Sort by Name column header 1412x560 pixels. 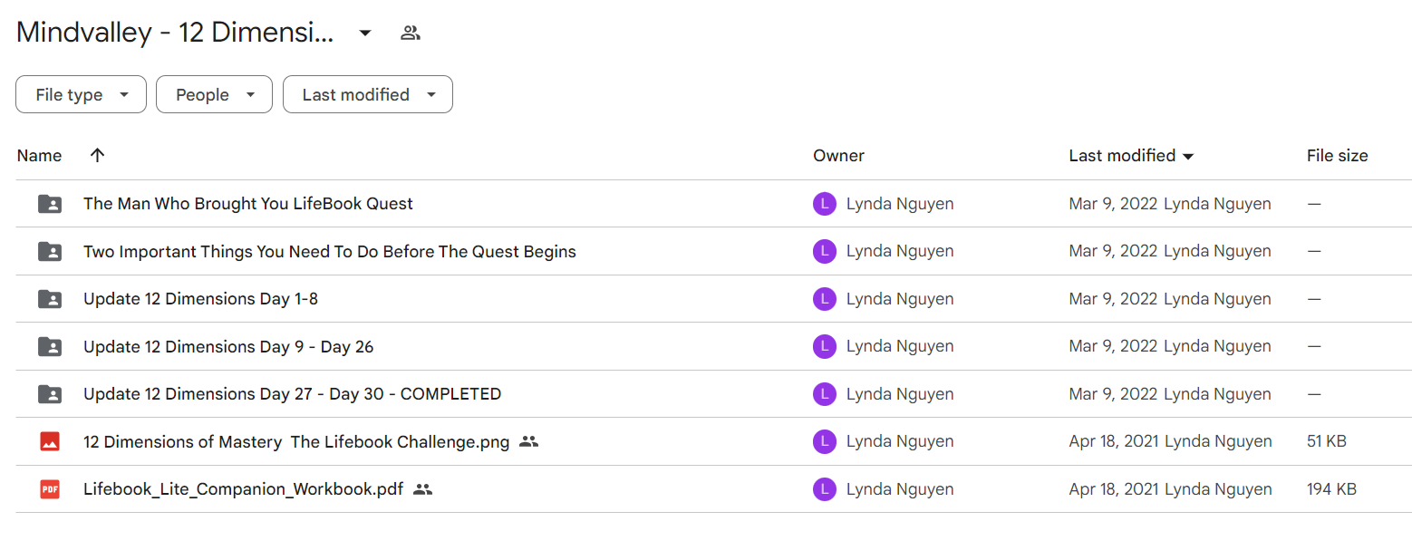[x=40, y=156]
